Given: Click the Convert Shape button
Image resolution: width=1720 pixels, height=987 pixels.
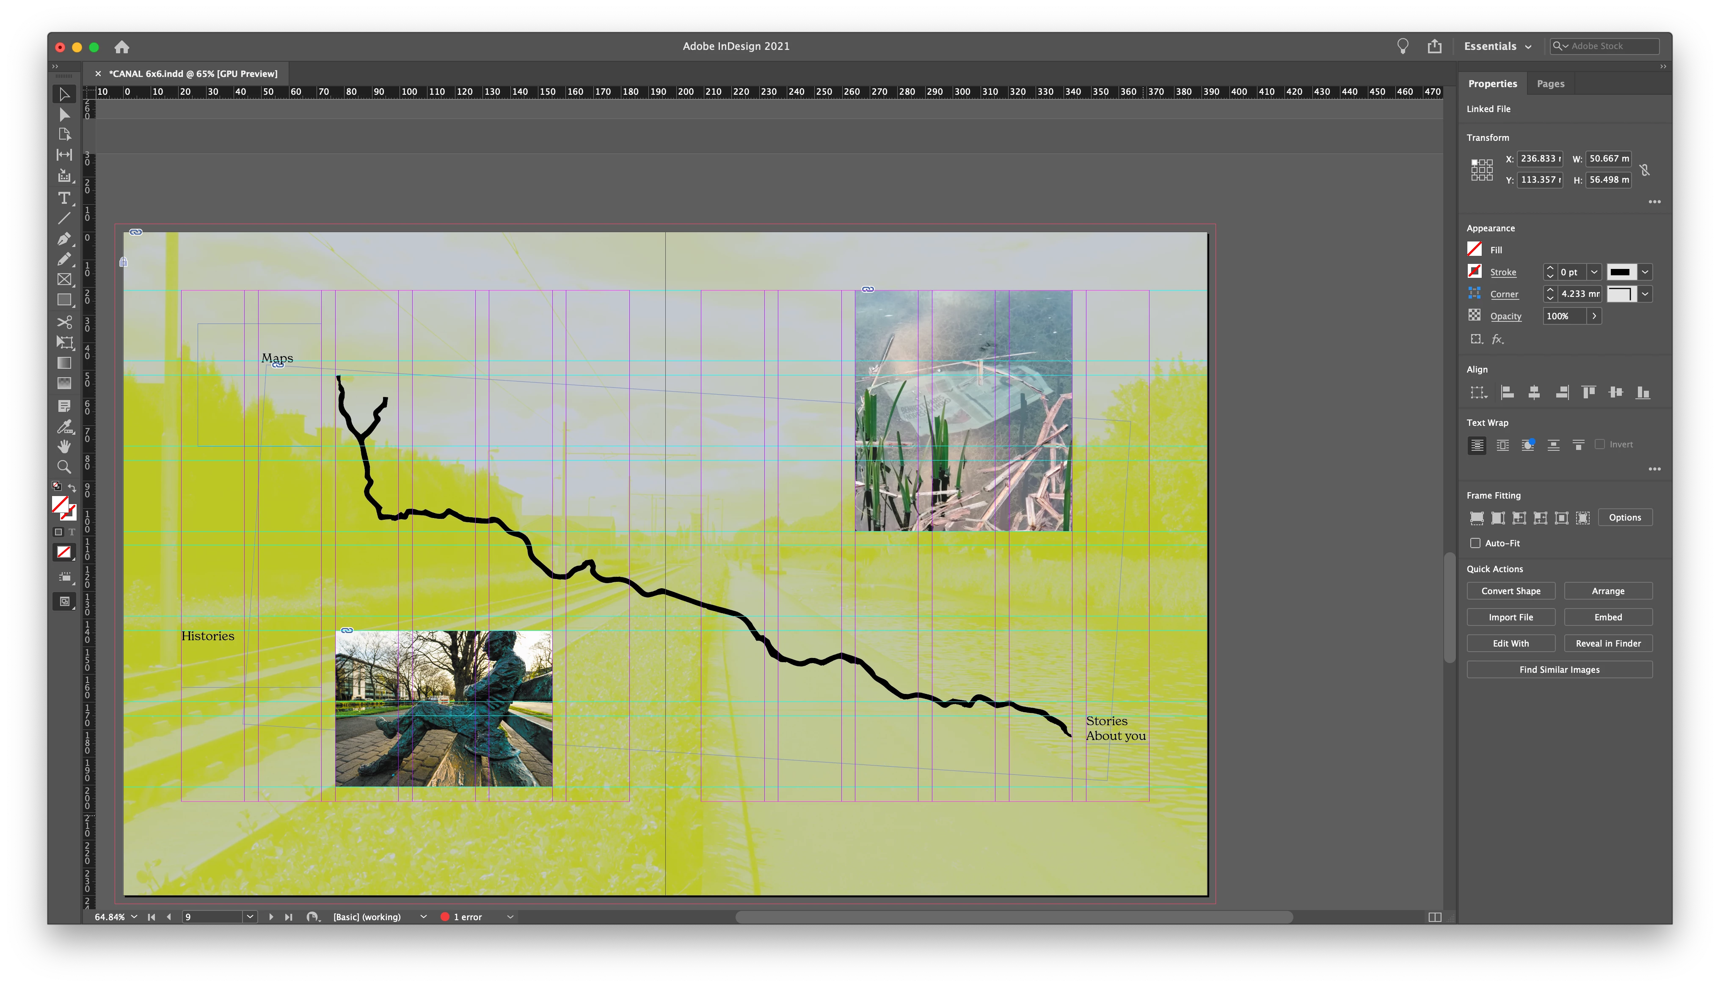Looking at the screenshot, I should pos(1511,591).
